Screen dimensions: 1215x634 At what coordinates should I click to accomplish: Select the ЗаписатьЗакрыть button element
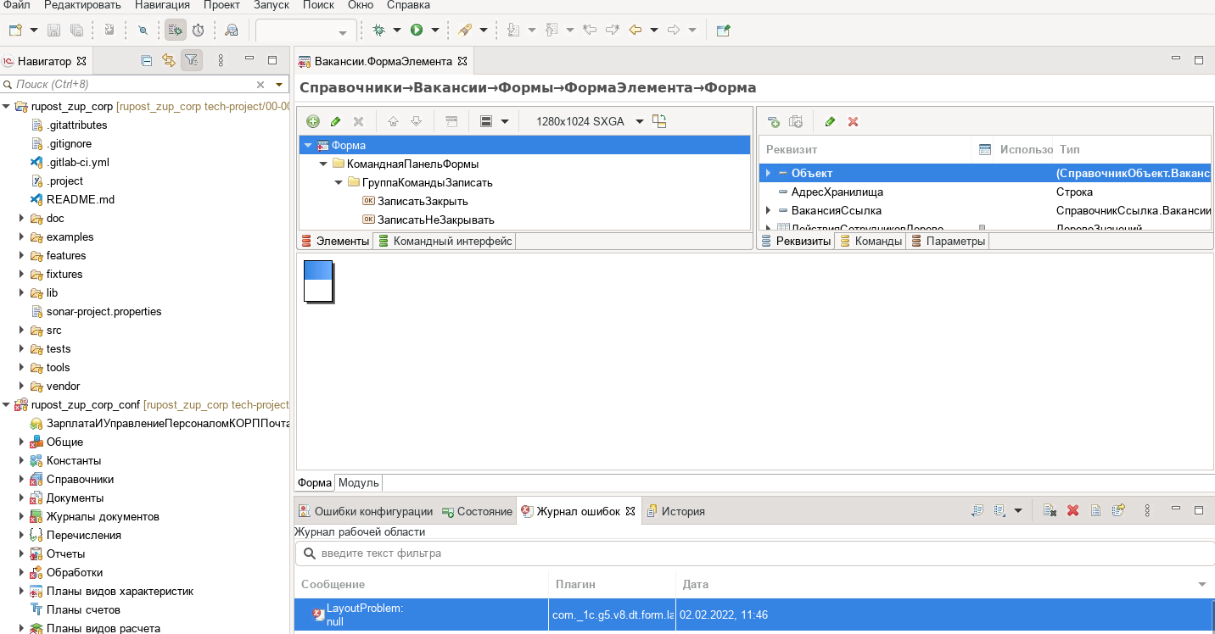click(423, 201)
